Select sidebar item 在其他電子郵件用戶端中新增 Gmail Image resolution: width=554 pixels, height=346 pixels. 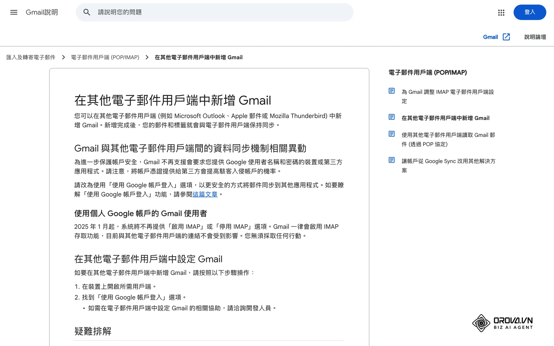click(445, 118)
